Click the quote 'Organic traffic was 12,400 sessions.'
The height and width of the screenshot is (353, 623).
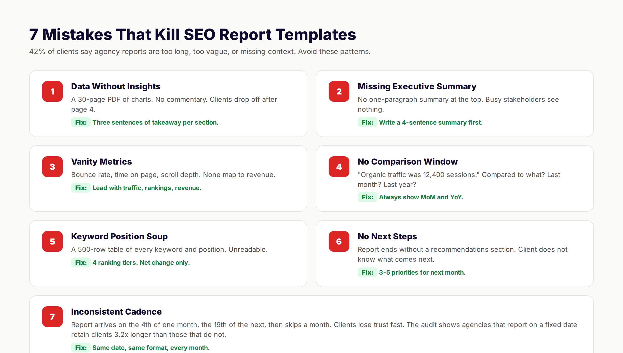coord(419,175)
